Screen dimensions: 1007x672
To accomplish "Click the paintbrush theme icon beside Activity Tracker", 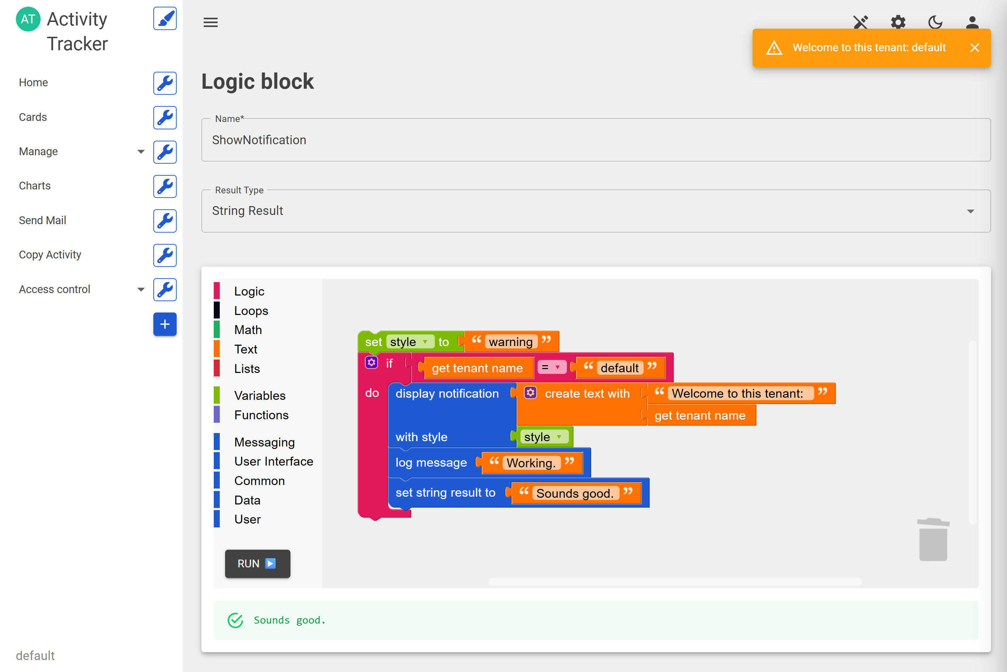I will 165,19.
